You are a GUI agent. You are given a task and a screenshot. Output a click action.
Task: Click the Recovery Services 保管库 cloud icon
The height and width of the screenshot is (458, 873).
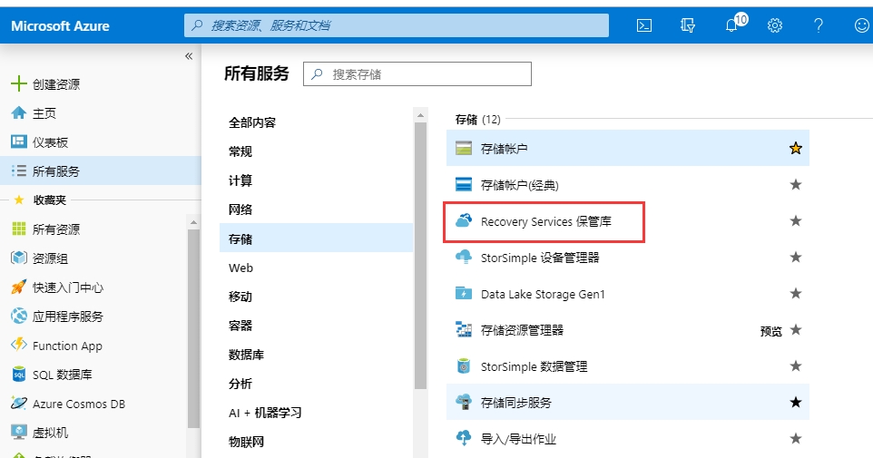[x=464, y=220]
